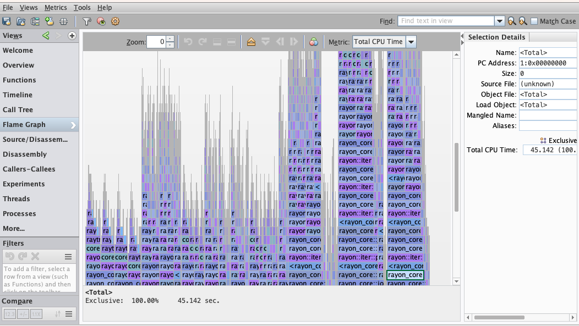Screen dimensions: 579x326
Task: Open the Call Tree view
Action: pyautogui.click(x=18, y=109)
